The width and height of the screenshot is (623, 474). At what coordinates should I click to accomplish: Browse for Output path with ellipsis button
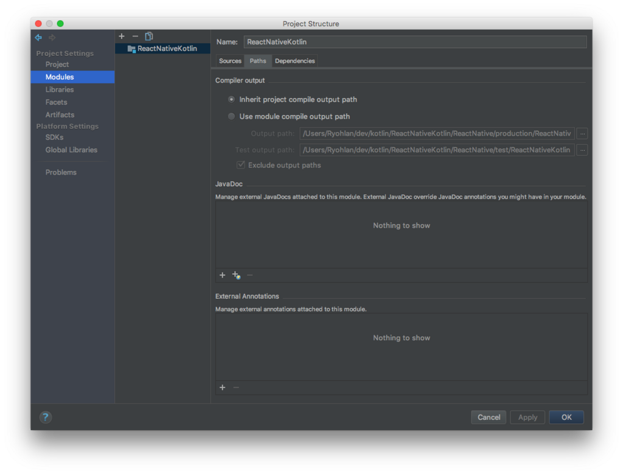582,133
